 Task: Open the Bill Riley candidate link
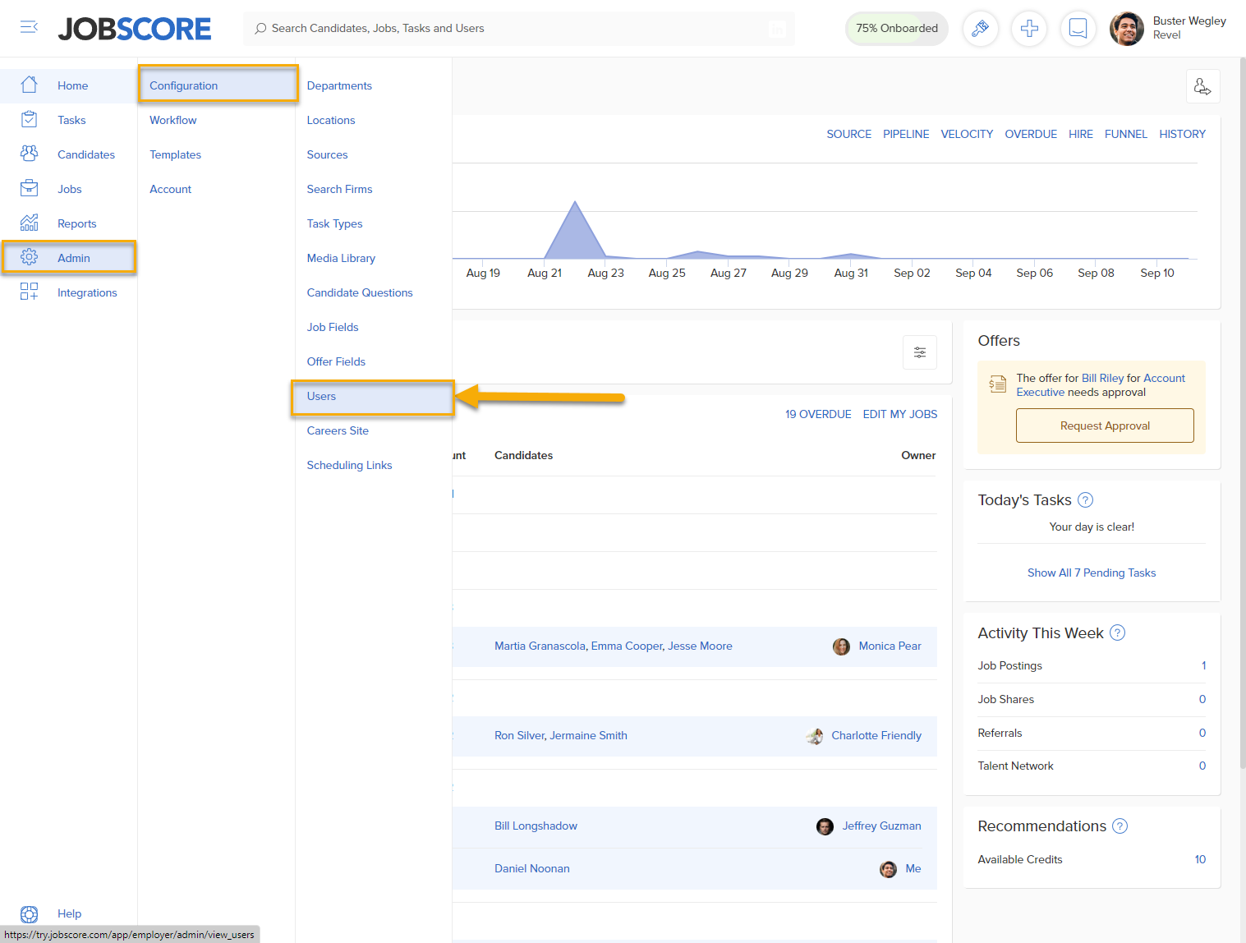pos(1102,378)
